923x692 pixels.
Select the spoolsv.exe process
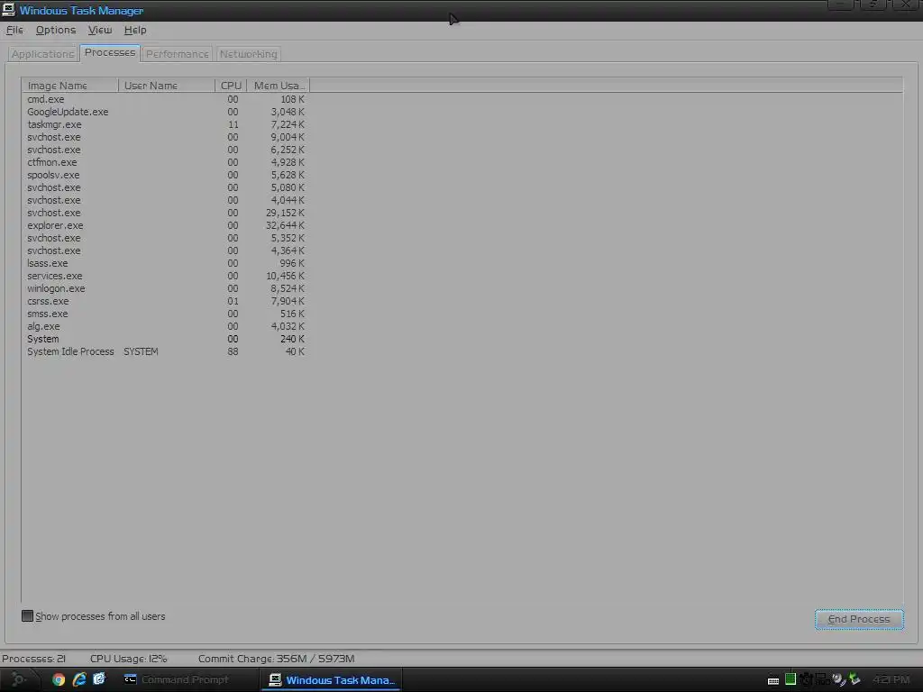(166, 175)
